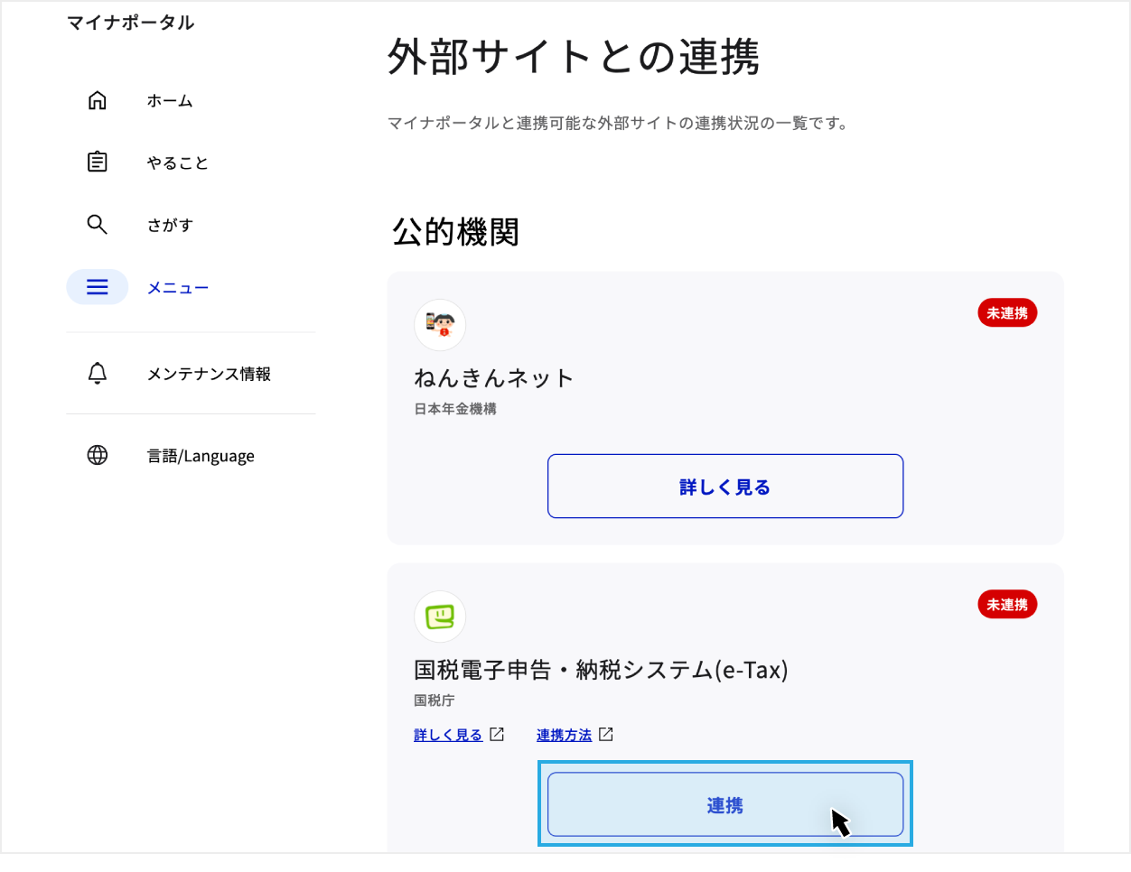Click the ねんきんネット logo icon

tap(440, 325)
